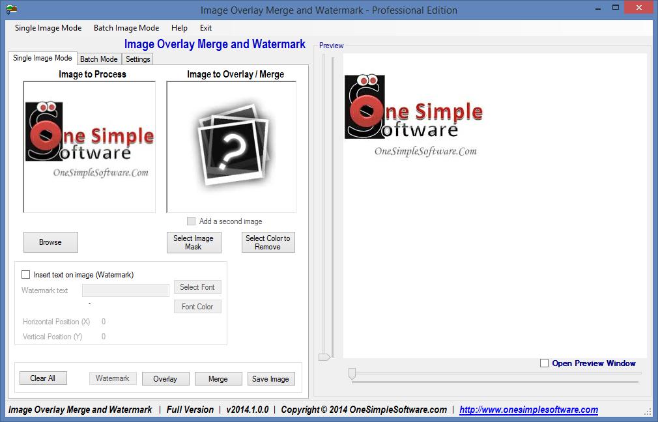Viewport: 658px width, 422px height.
Task: Click the window resize grip corner
Action: [648, 412]
